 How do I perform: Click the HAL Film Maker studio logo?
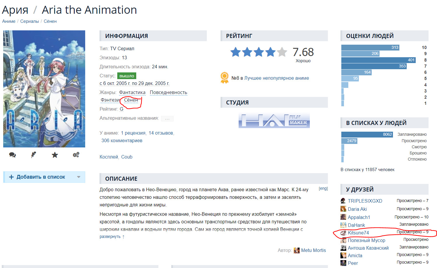[274, 120]
